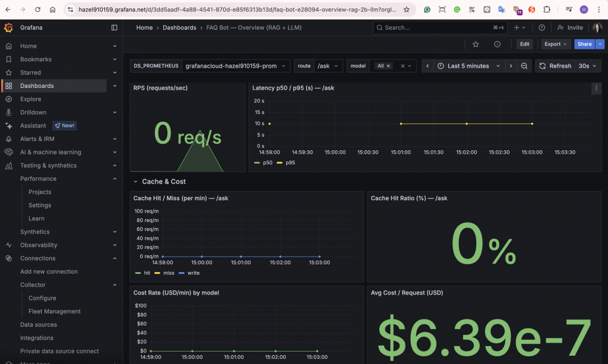Click the Share button
The width and height of the screenshot is (608, 364).
(x=584, y=44)
